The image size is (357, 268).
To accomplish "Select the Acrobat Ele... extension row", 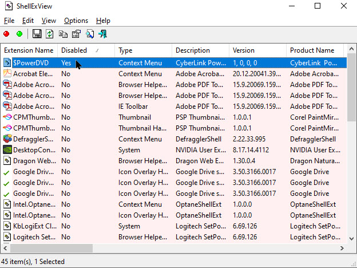I will coord(173,74).
